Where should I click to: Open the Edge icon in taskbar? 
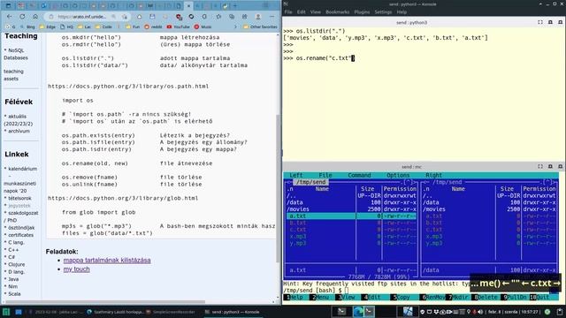(357, 312)
